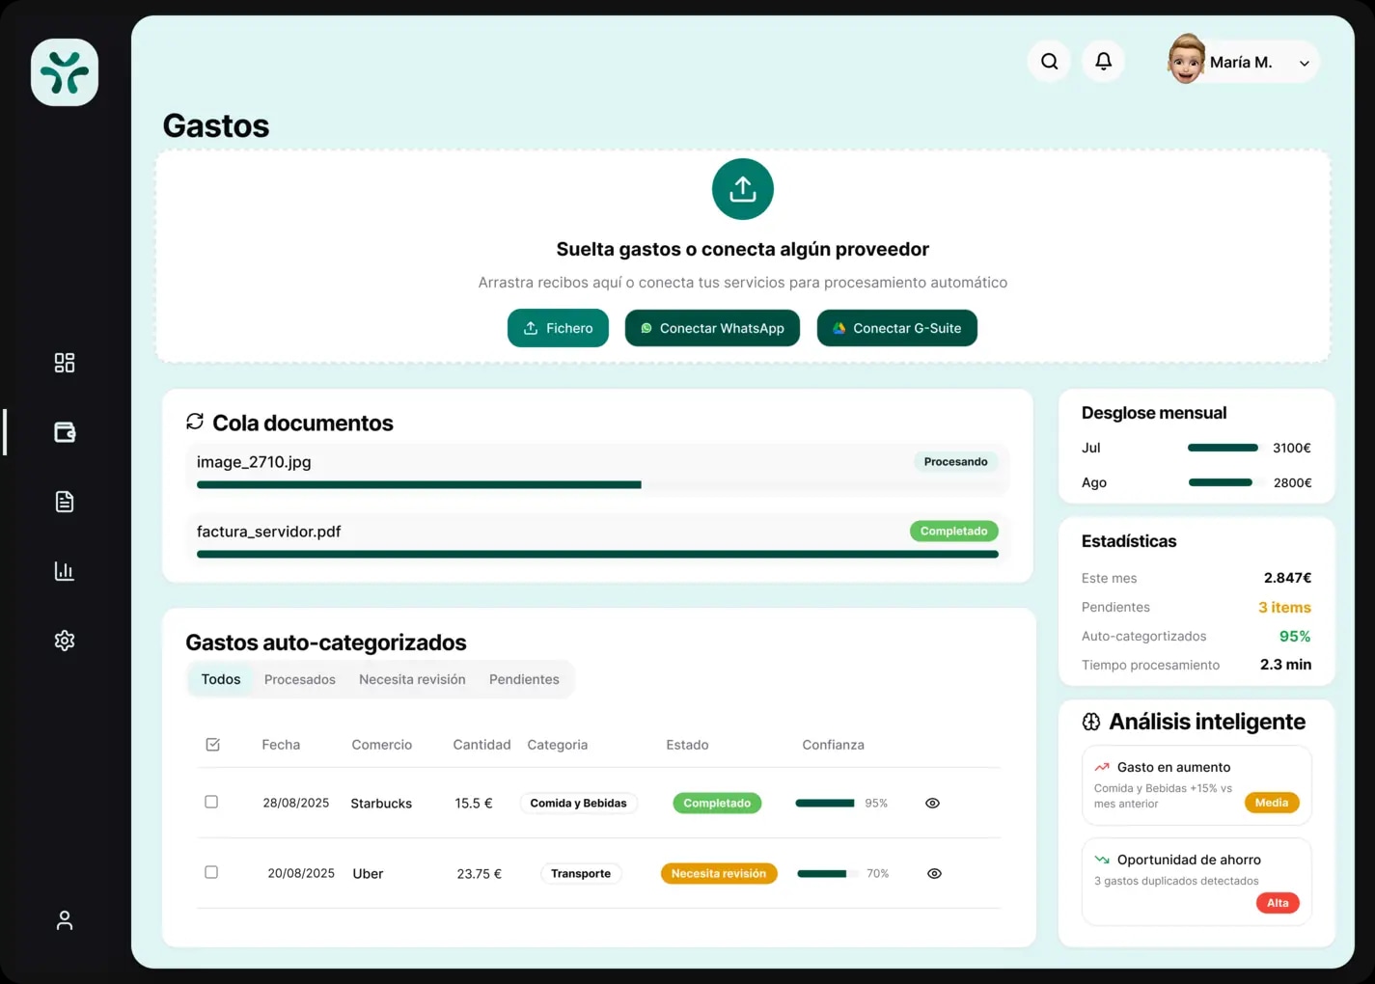Image resolution: width=1375 pixels, height=984 pixels.
Task: View analytics via the bar chart sidebar icon
Action: 64,570
